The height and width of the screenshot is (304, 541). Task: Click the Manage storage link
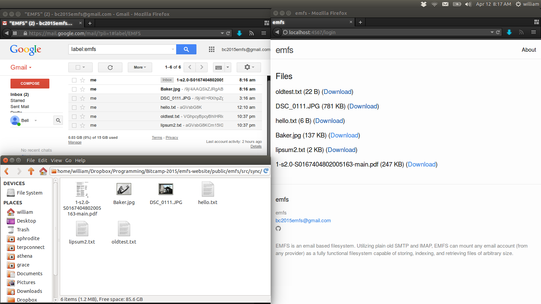tap(75, 143)
